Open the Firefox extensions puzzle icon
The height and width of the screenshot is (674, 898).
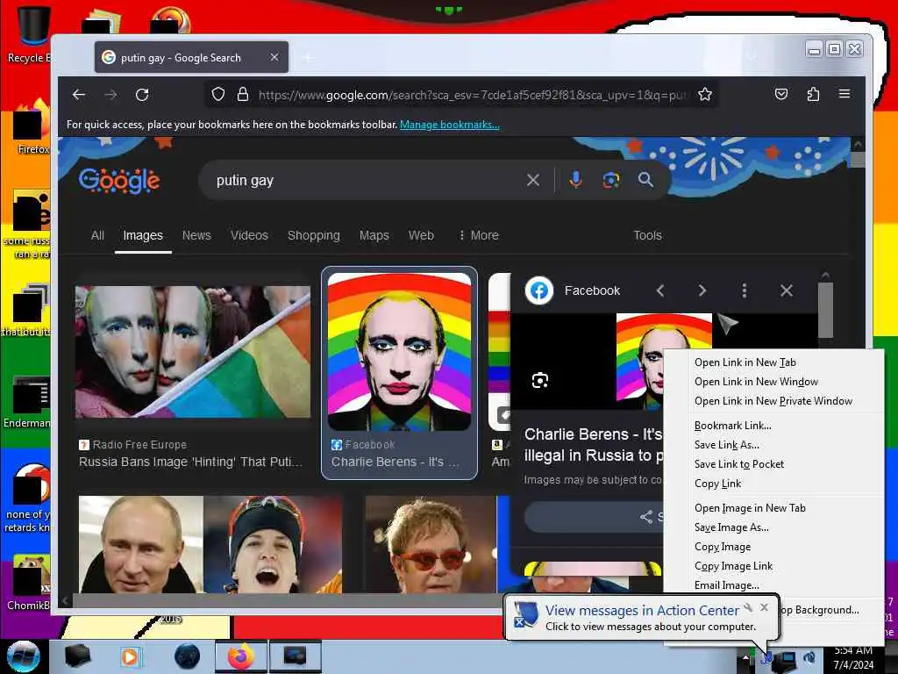point(813,94)
